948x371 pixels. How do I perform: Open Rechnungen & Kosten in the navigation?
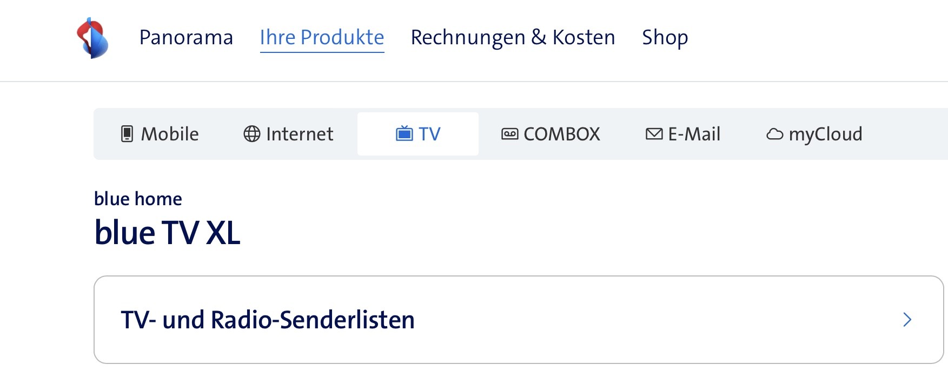pos(513,37)
